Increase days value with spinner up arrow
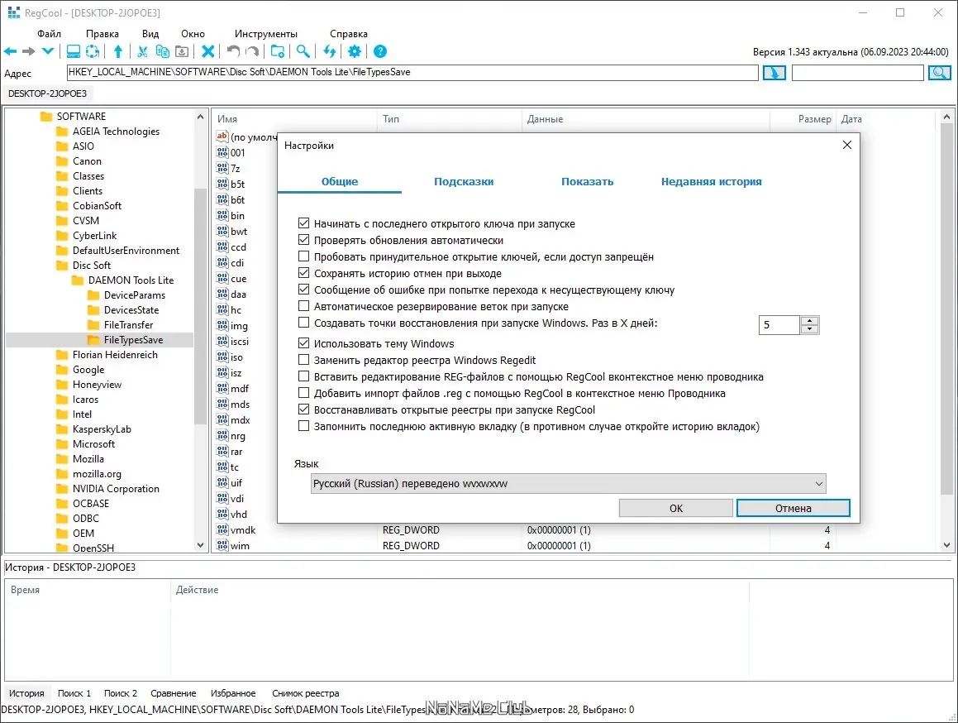Image resolution: width=958 pixels, height=723 pixels. pos(809,320)
